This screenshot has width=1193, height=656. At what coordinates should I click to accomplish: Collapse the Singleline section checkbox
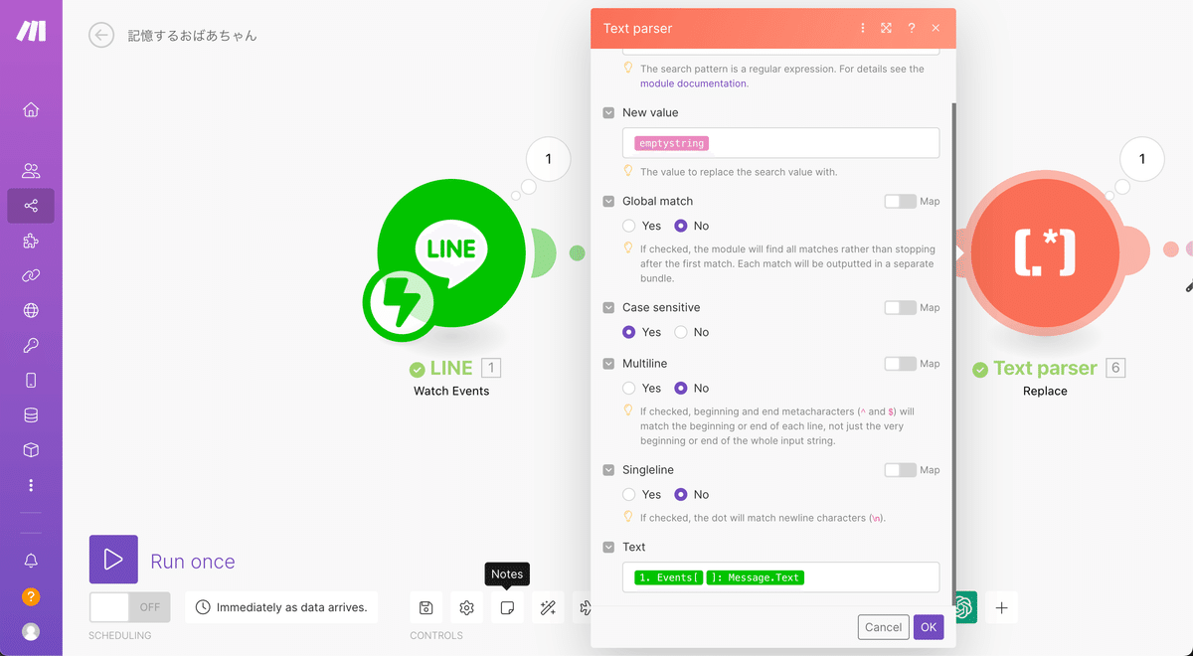tap(608, 470)
